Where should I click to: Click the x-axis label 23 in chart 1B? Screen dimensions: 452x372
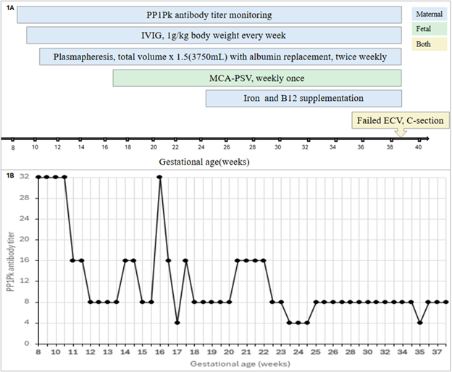click(x=281, y=352)
